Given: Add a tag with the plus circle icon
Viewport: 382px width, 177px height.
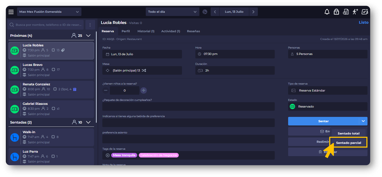Looking at the screenshot, I should [x=108, y=155].
